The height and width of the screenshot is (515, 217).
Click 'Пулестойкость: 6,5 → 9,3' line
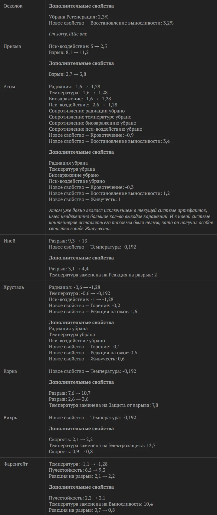coord(77,470)
